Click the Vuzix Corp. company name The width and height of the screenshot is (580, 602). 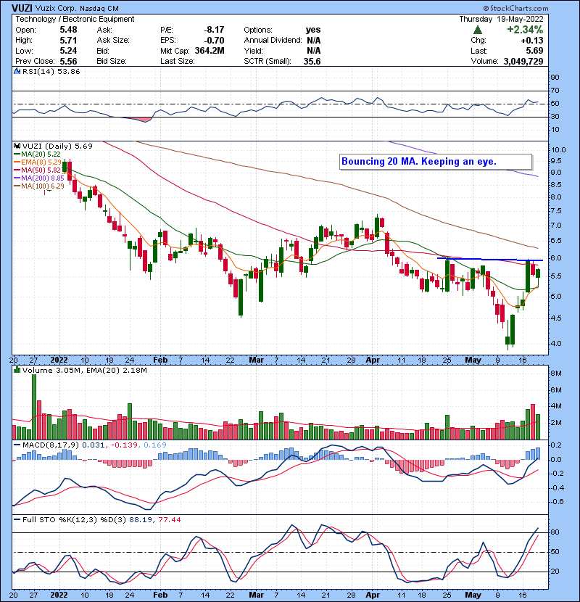[x=56, y=8]
